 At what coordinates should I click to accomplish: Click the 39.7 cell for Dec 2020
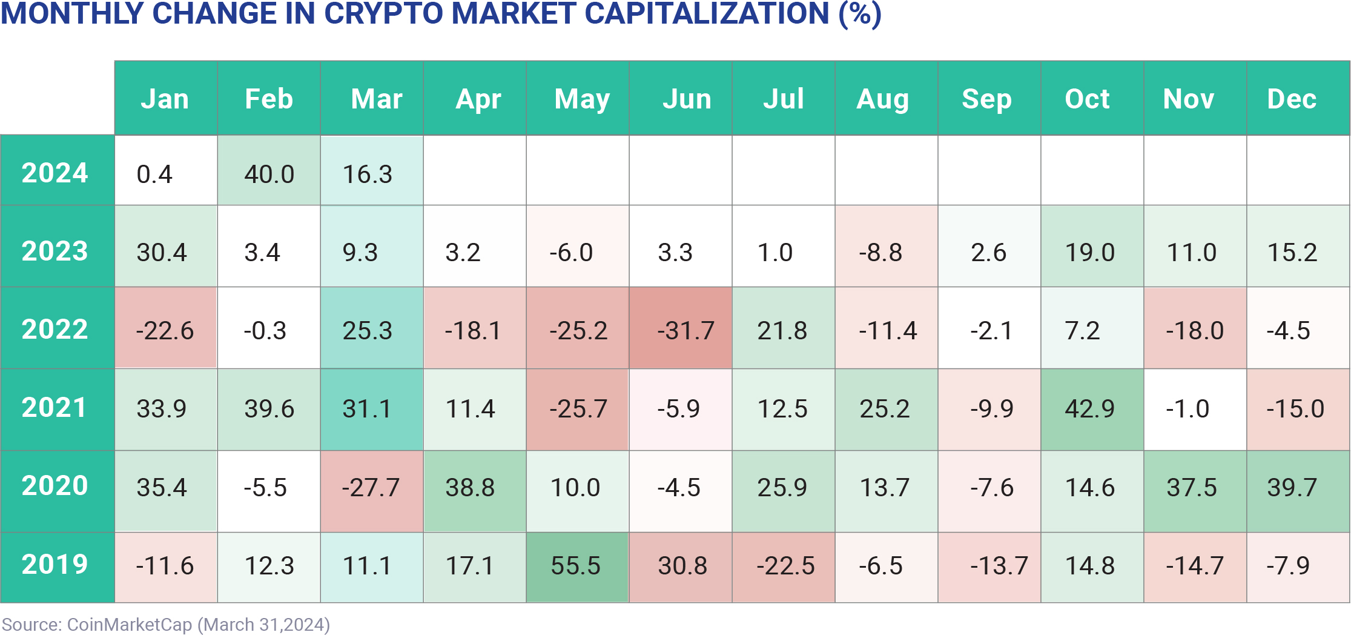tap(1292, 488)
